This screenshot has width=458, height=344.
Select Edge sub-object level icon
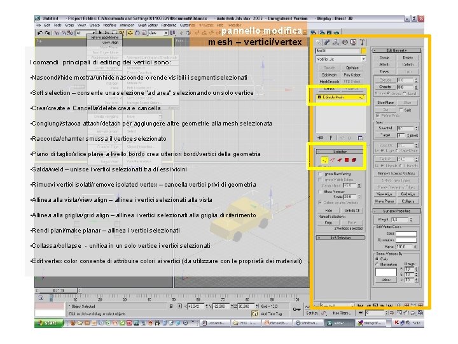(x=332, y=160)
